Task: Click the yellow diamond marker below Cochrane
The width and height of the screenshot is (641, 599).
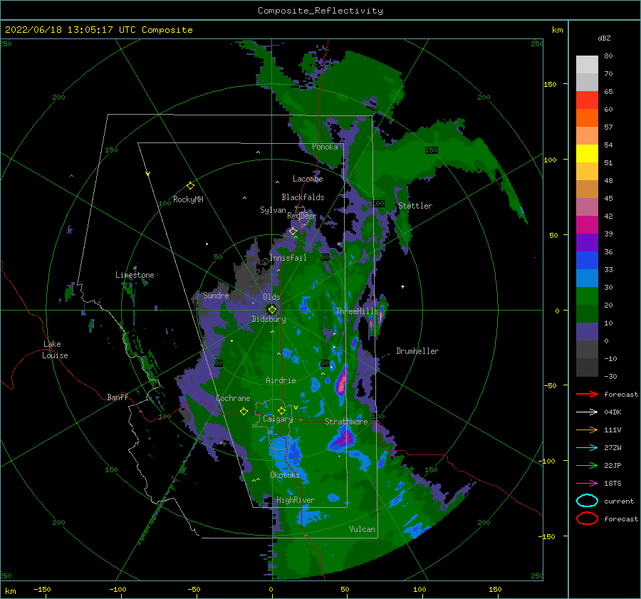Action: point(244,411)
